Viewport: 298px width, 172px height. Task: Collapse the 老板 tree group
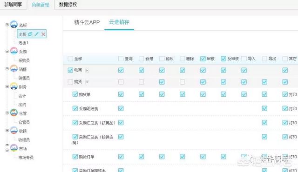[x=7, y=25]
